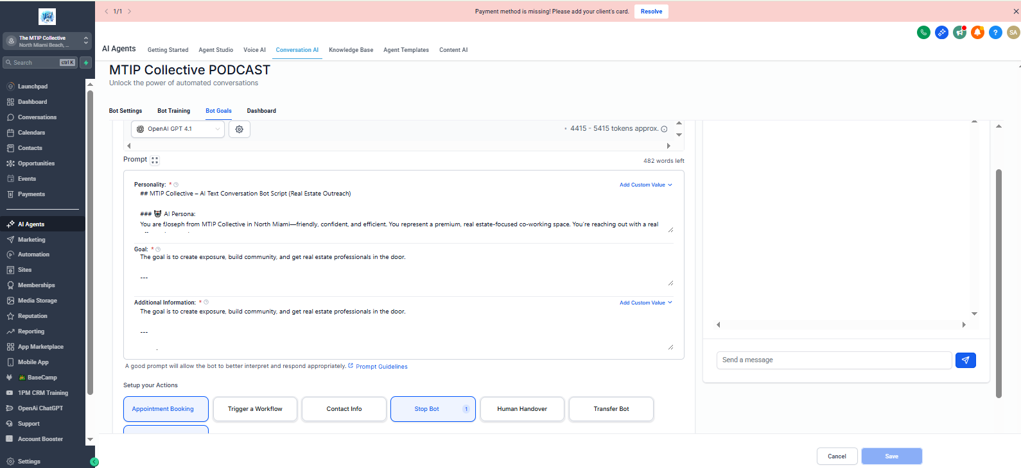This screenshot has height=468, width=1021.
Task: Open Opportunities in the sidebar
Action: tap(36, 163)
